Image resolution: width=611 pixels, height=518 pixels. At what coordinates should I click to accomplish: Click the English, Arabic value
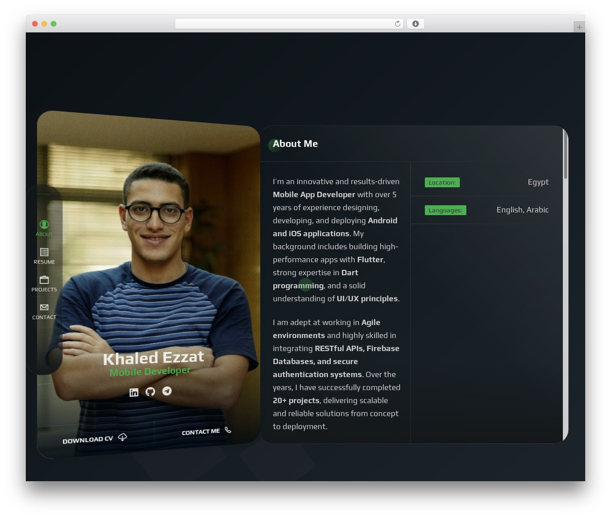[x=522, y=210]
